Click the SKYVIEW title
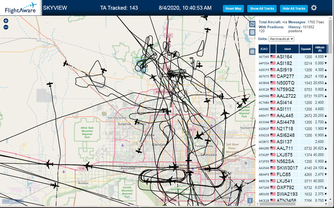This screenshot has height=208, width=334. pos(55,8)
